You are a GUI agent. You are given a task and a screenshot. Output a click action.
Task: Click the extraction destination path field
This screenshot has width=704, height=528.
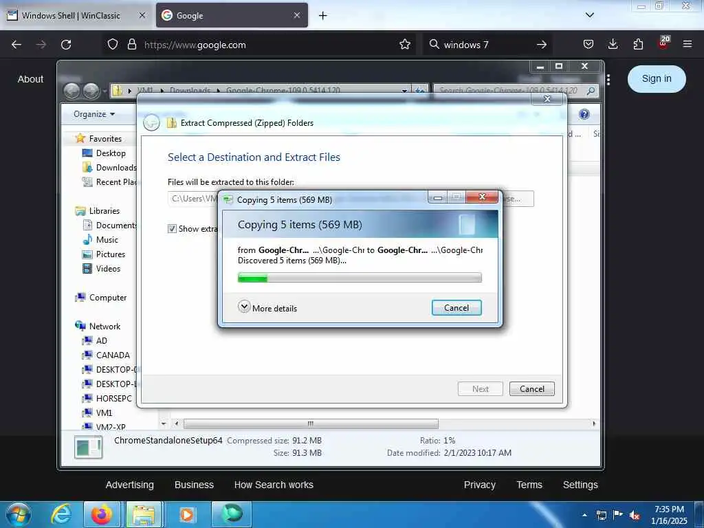[193, 199]
